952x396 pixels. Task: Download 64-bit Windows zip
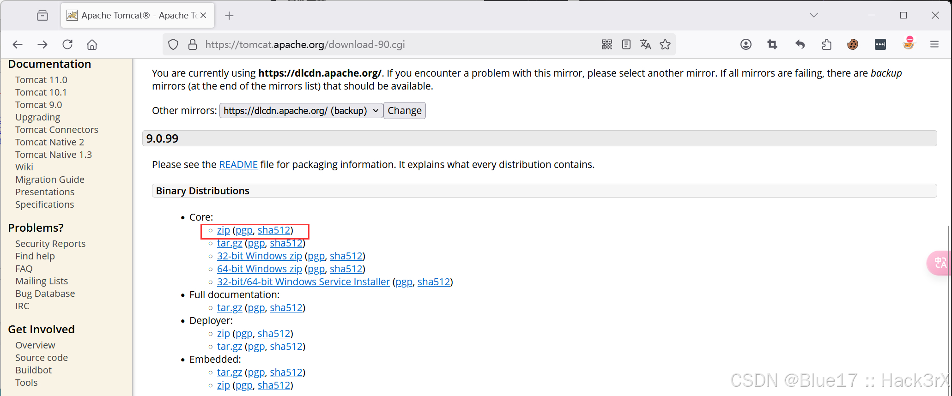tap(260, 269)
